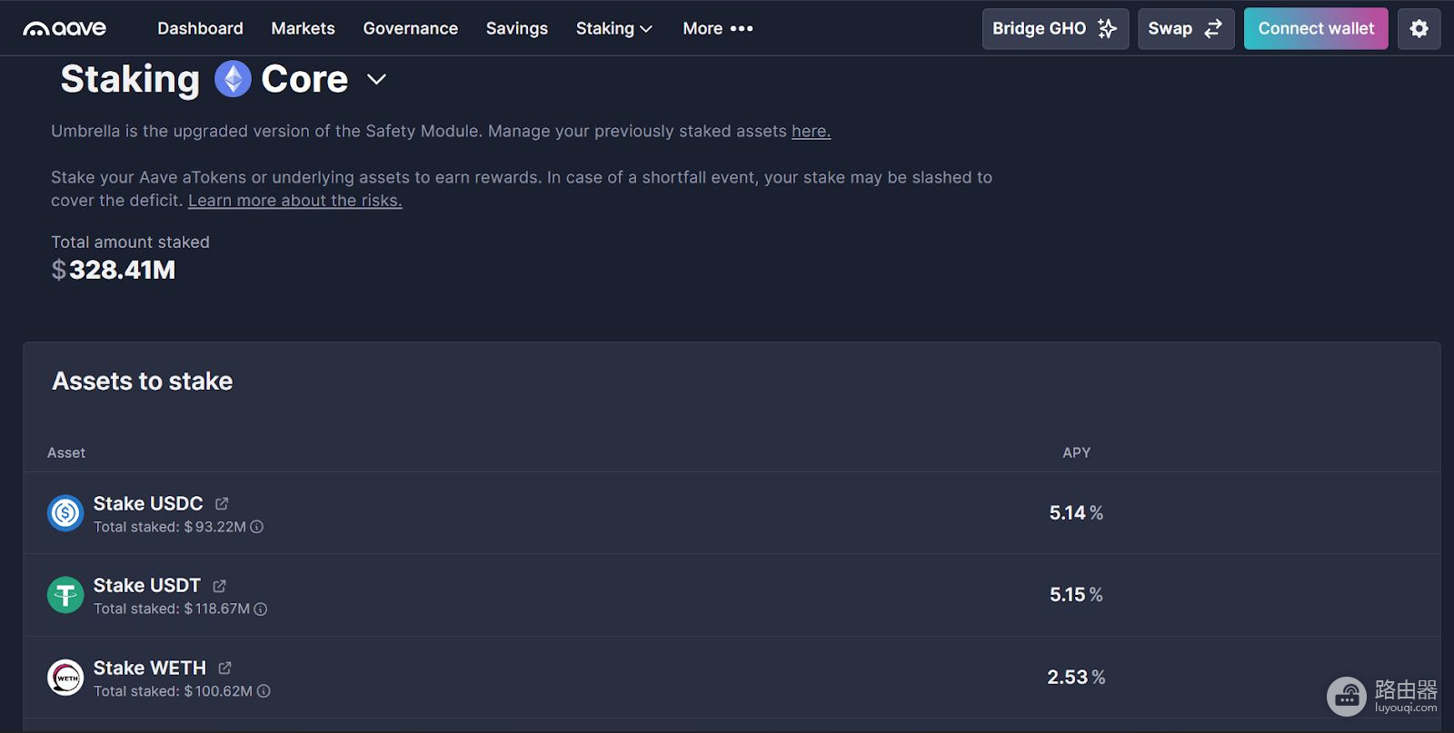Show info for USDC total staked
Image resolution: width=1454 pixels, height=733 pixels.
[x=257, y=527]
